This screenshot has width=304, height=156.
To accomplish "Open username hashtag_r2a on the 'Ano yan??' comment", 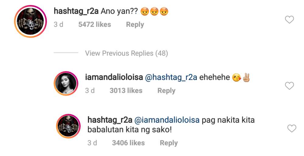I will 76,12.
